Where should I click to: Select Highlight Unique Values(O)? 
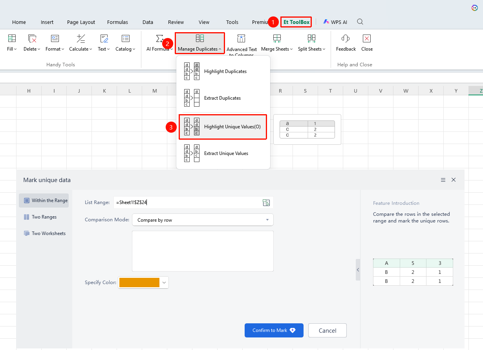(x=223, y=127)
